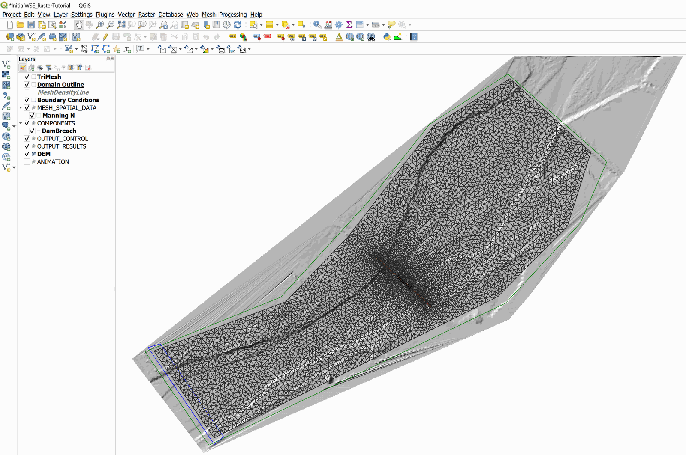The height and width of the screenshot is (455, 686).
Task: Select the Pan Map hand tool
Action: 79,25
